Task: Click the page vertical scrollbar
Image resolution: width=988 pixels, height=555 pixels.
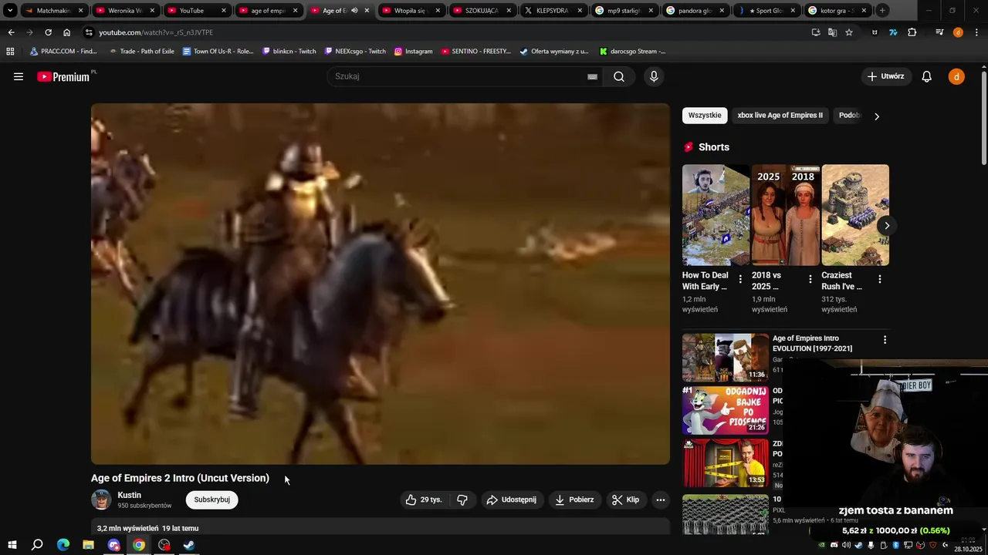Action: (984, 118)
